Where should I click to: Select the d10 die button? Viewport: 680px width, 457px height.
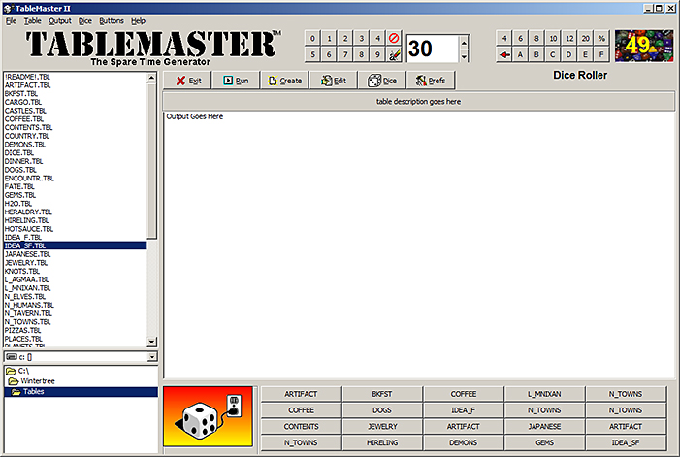click(553, 38)
